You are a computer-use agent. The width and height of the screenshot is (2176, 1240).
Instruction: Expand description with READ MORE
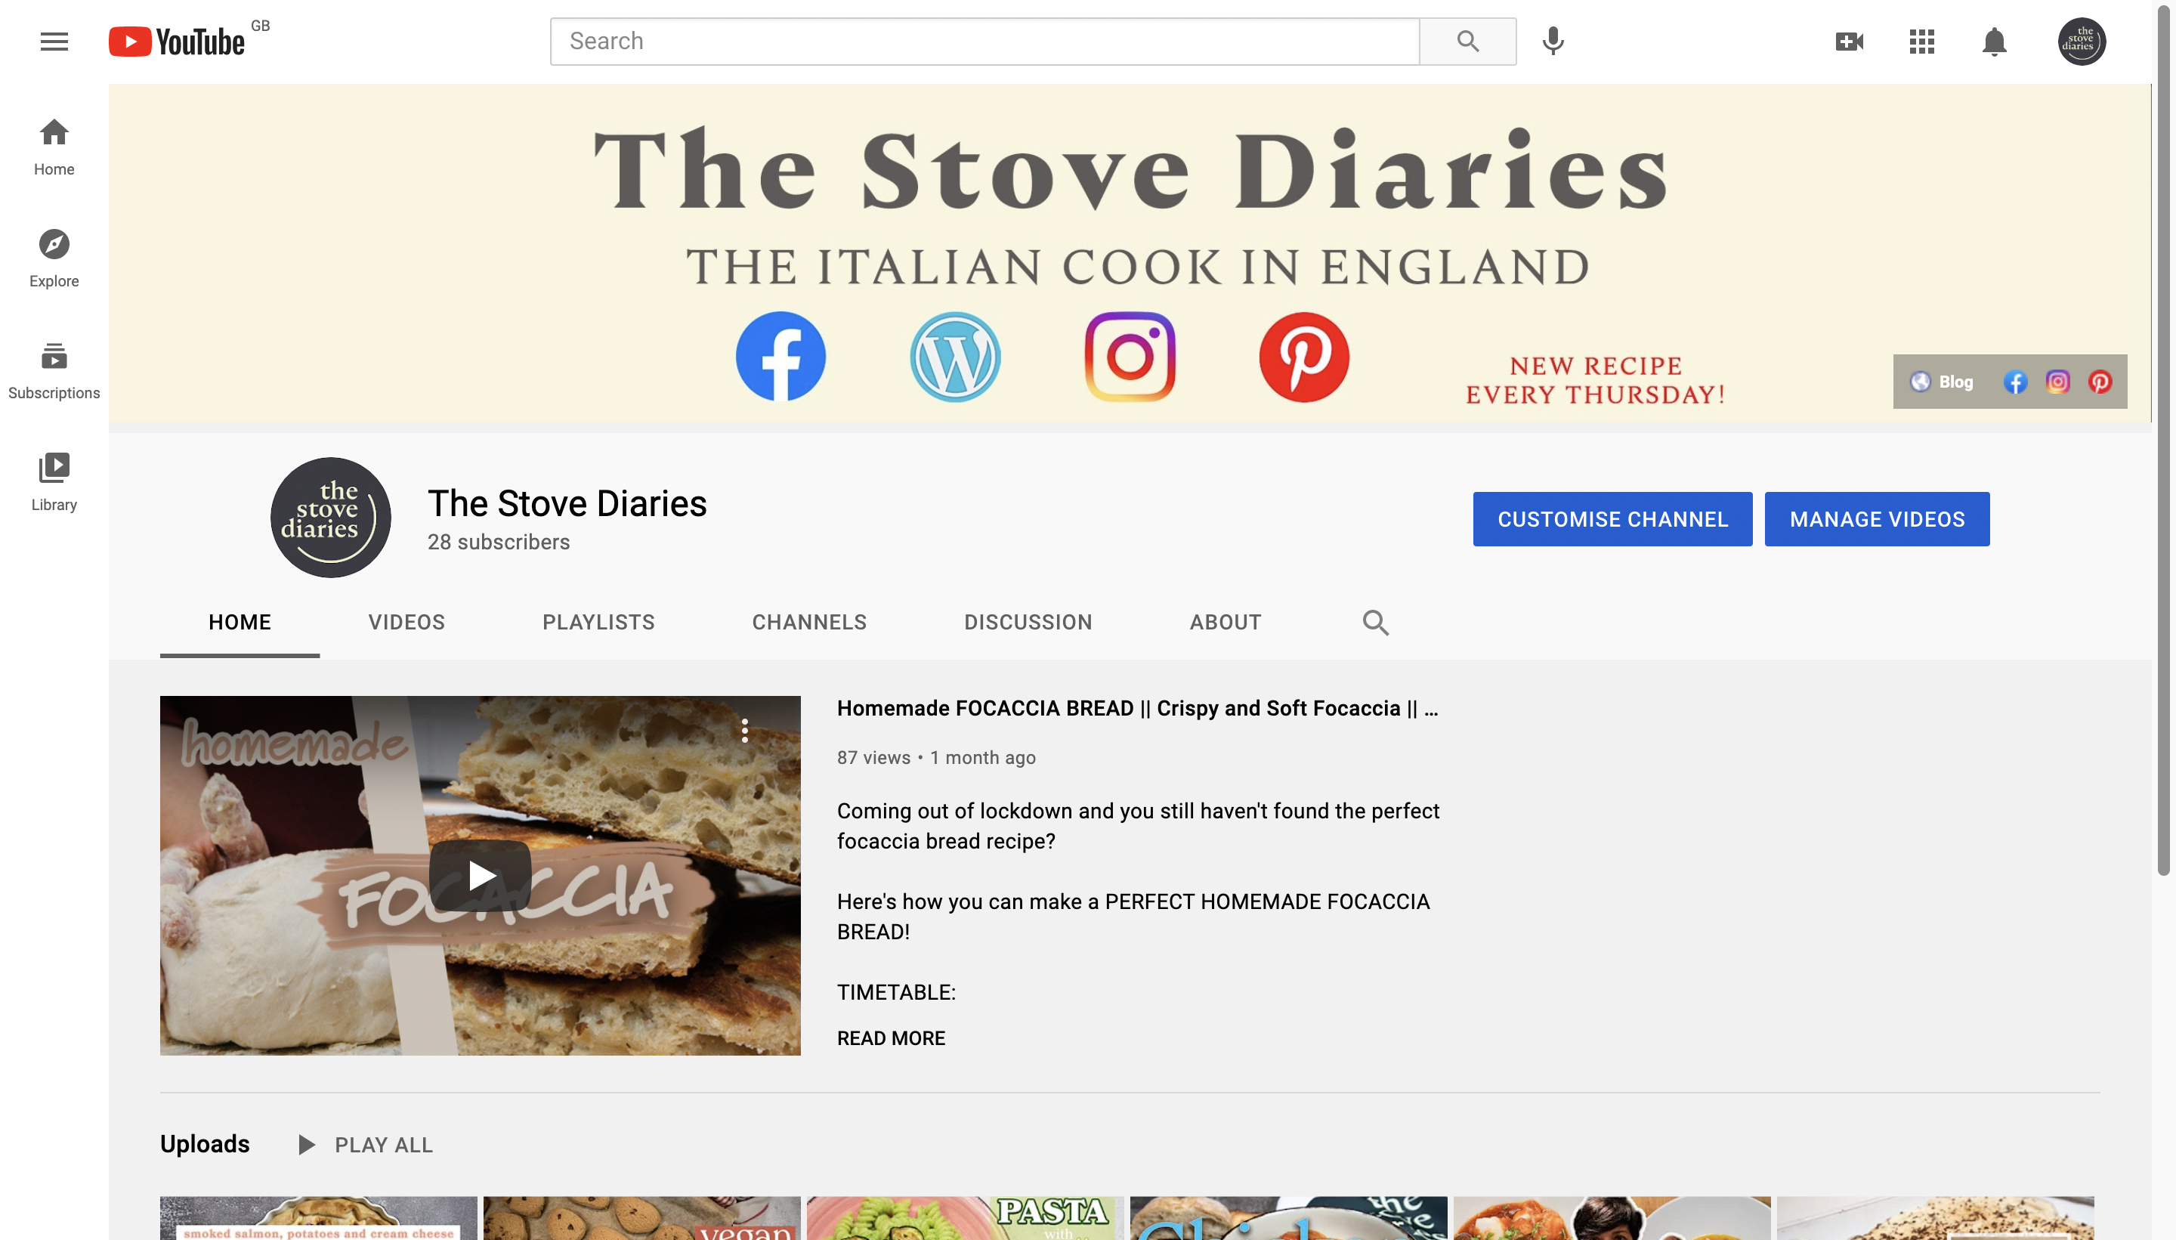pyautogui.click(x=891, y=1038)
